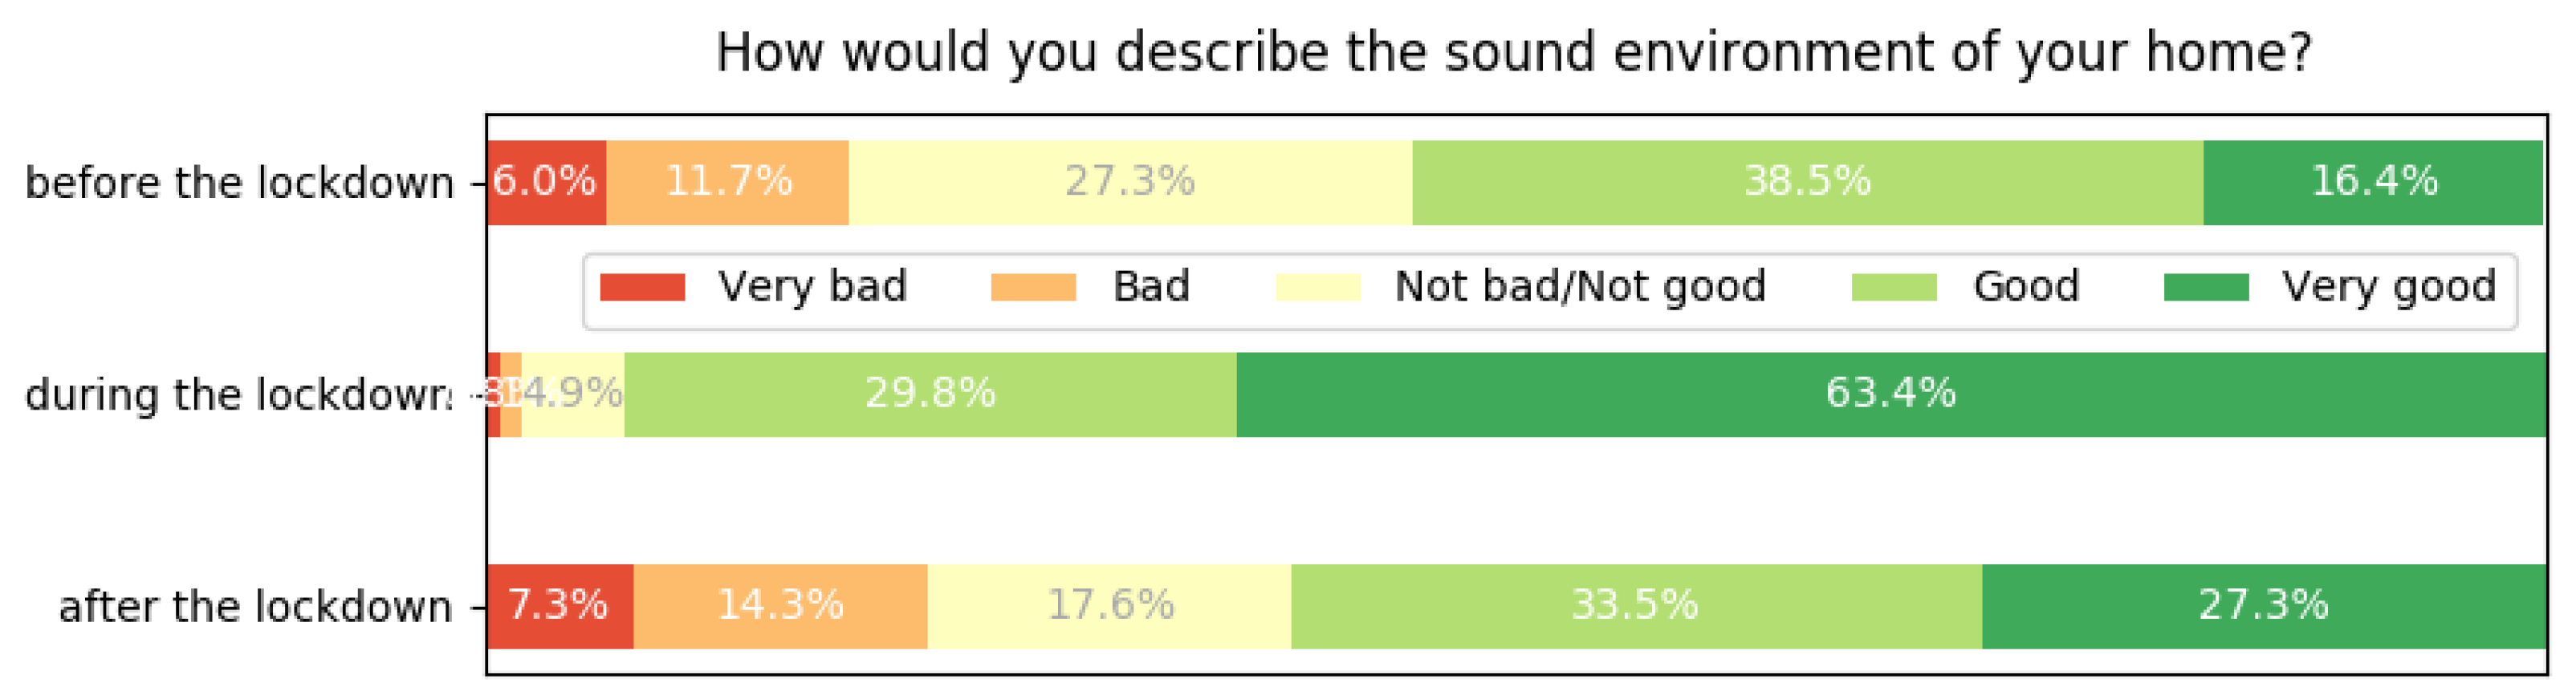Click the Very good dark green legend swatch
2576x699 pixels.
pos(2206,288)
